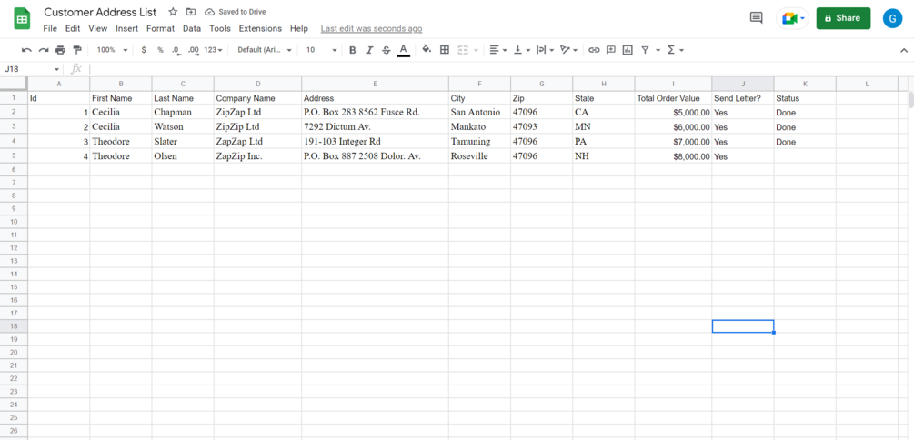Viewport: 914px width, 440px height.
Task: Open horizontal align dropdown
Action: tap(497, 50)
